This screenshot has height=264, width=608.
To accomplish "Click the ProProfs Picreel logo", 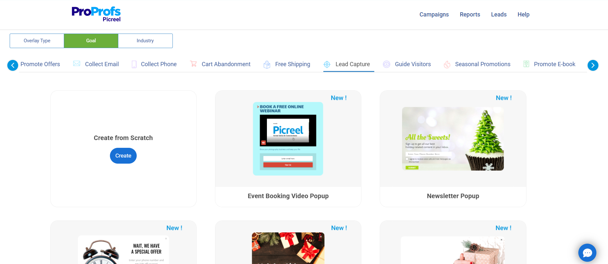I will point(96,14).
